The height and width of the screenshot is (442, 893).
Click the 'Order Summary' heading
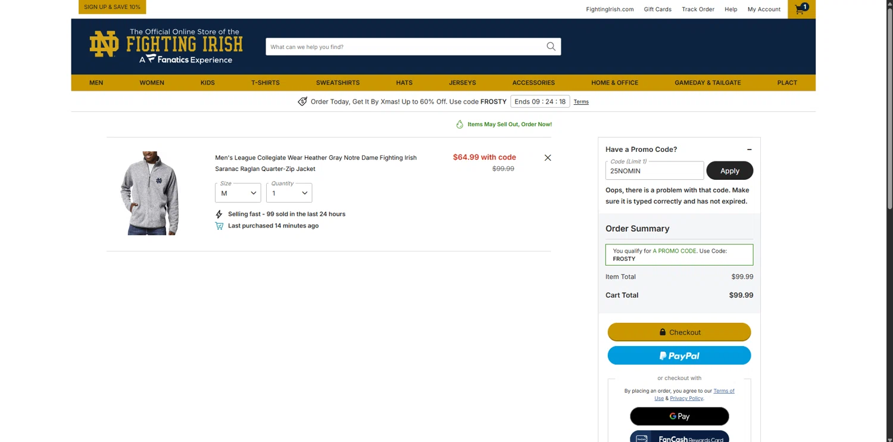tap(637, 229)
